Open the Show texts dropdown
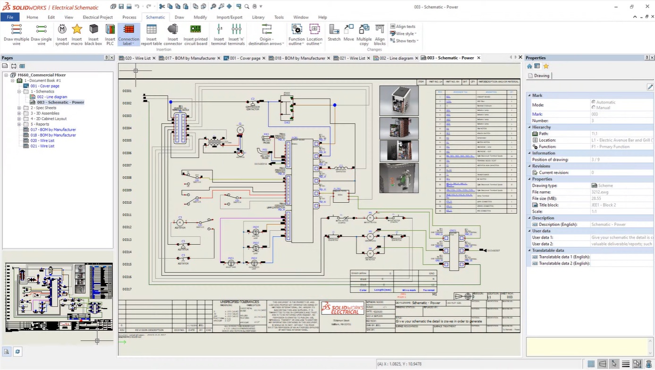 (x=404, y=41)
